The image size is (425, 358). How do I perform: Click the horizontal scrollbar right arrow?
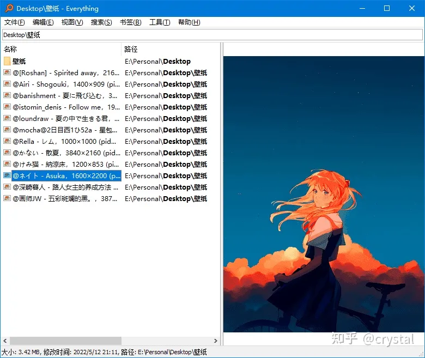(216, 341)
